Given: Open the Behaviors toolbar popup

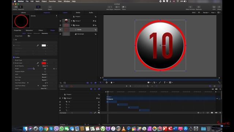Looking at the screenshot, I should (117, 7).
